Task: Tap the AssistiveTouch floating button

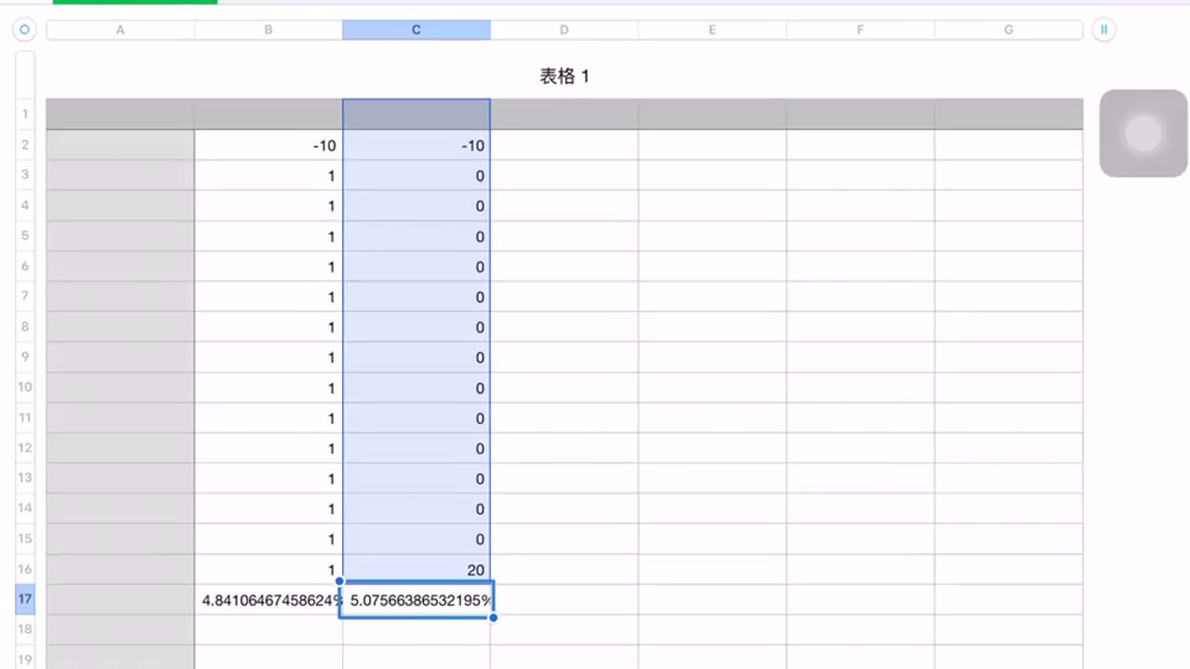Action: pos(1144,133)
